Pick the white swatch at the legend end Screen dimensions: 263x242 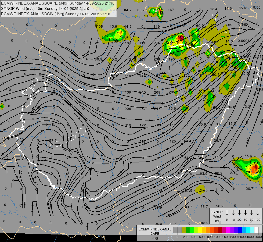click(x=256, y=230)
